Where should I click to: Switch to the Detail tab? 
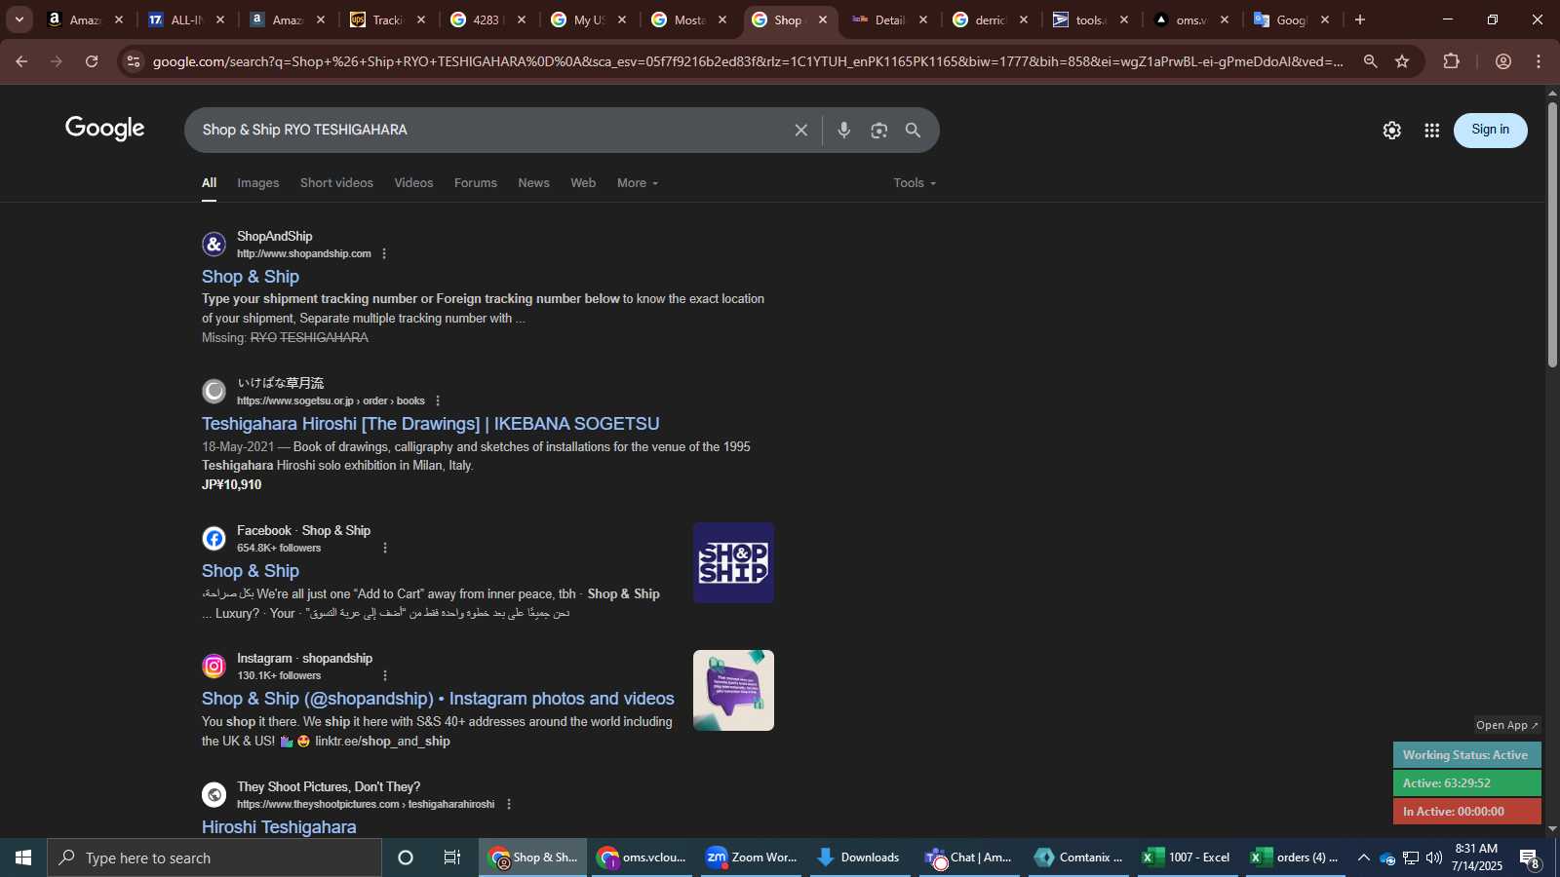(890, 19)
